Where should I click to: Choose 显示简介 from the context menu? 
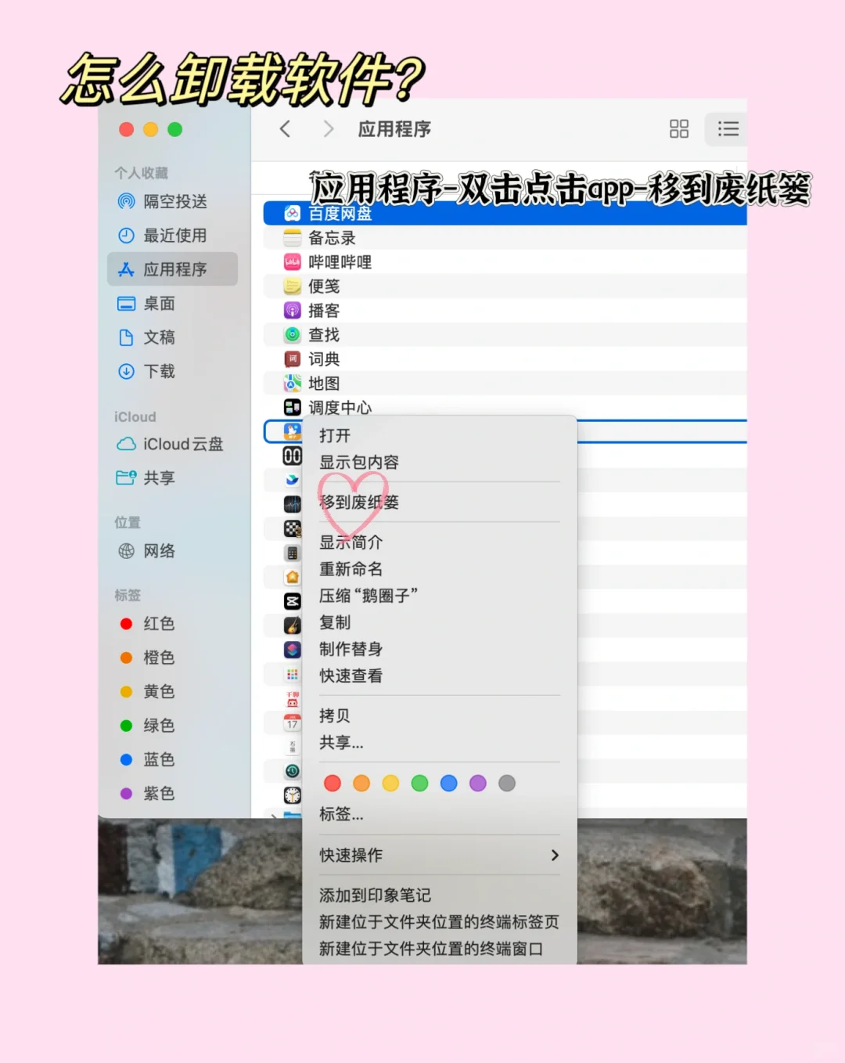[350, 541]
